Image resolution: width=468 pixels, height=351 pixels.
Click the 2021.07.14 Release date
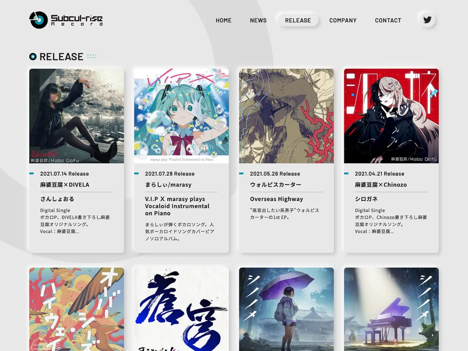pyautogui.click(x=64, y=174)
